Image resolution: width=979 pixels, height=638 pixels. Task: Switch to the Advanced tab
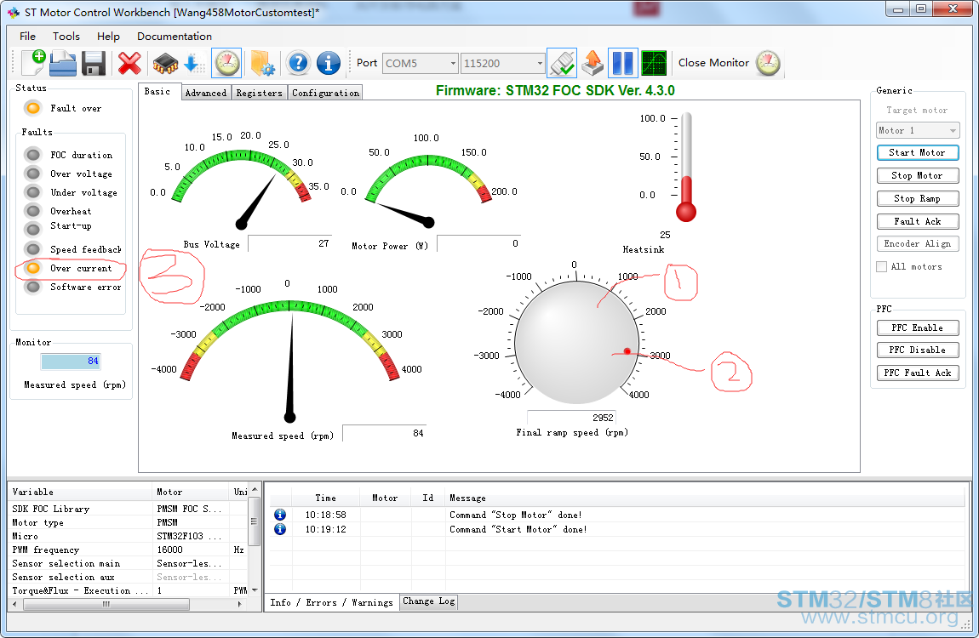tap(206, 93)
